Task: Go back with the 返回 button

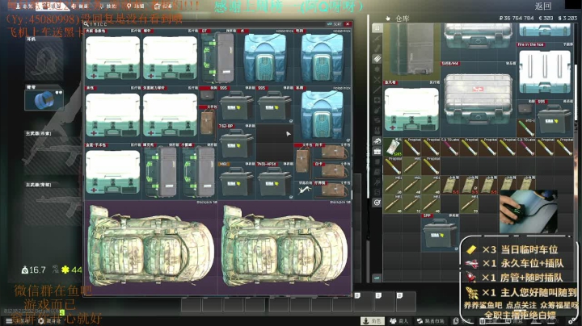Action: point(542,6)
